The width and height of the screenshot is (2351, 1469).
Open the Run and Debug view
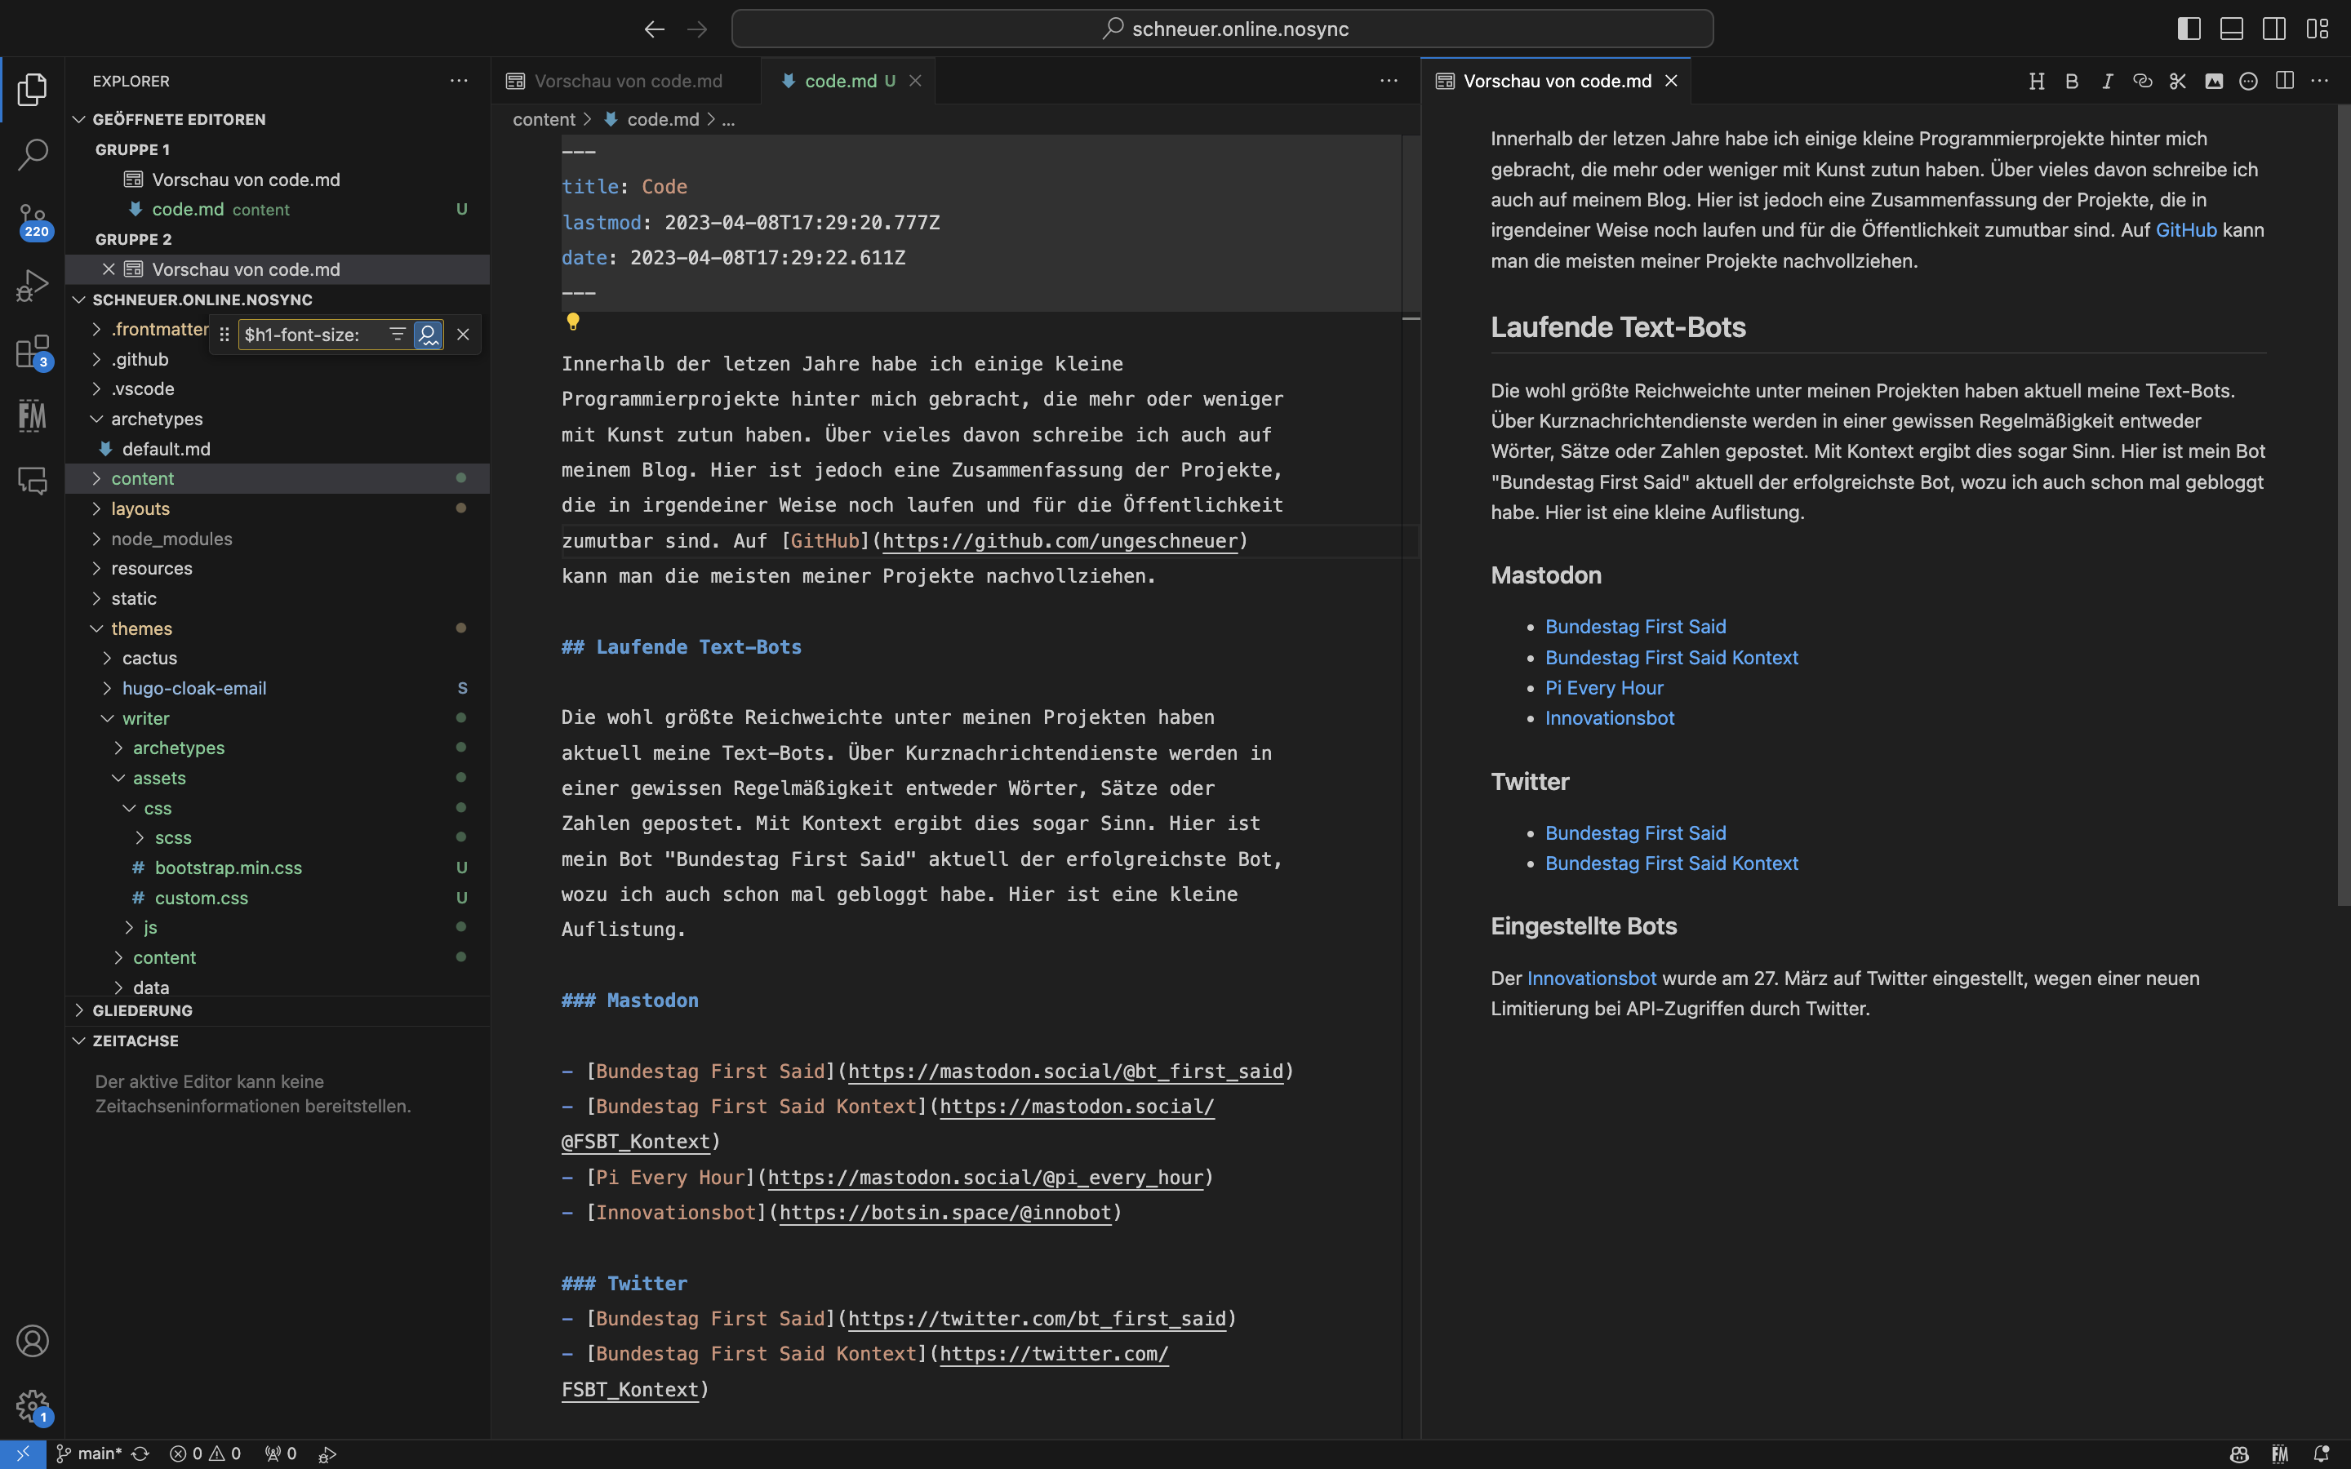[32, 285]
